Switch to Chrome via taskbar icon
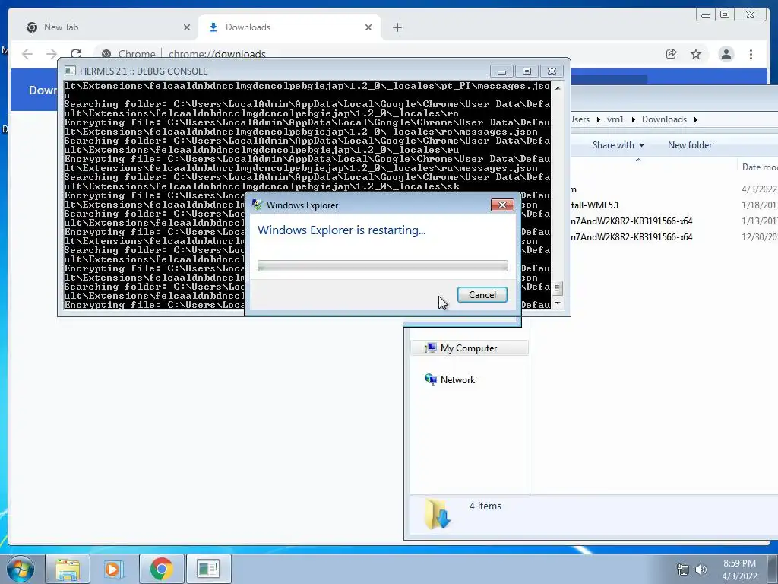This screenshot has height=584, width=778. pyautogui.click(x=161, y=569)
